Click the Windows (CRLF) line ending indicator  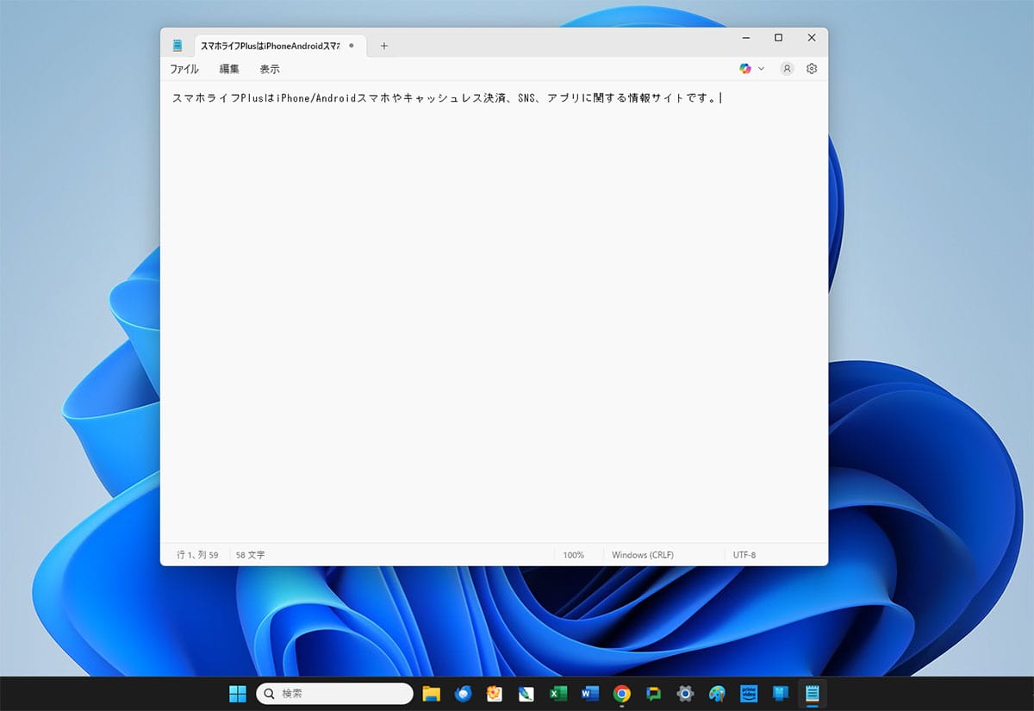pyautogui.click(x=643, y=555)
